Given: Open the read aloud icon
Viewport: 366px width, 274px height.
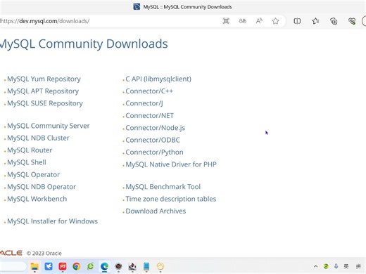Looking at the screenshot, I should click(x=259, y=21).
